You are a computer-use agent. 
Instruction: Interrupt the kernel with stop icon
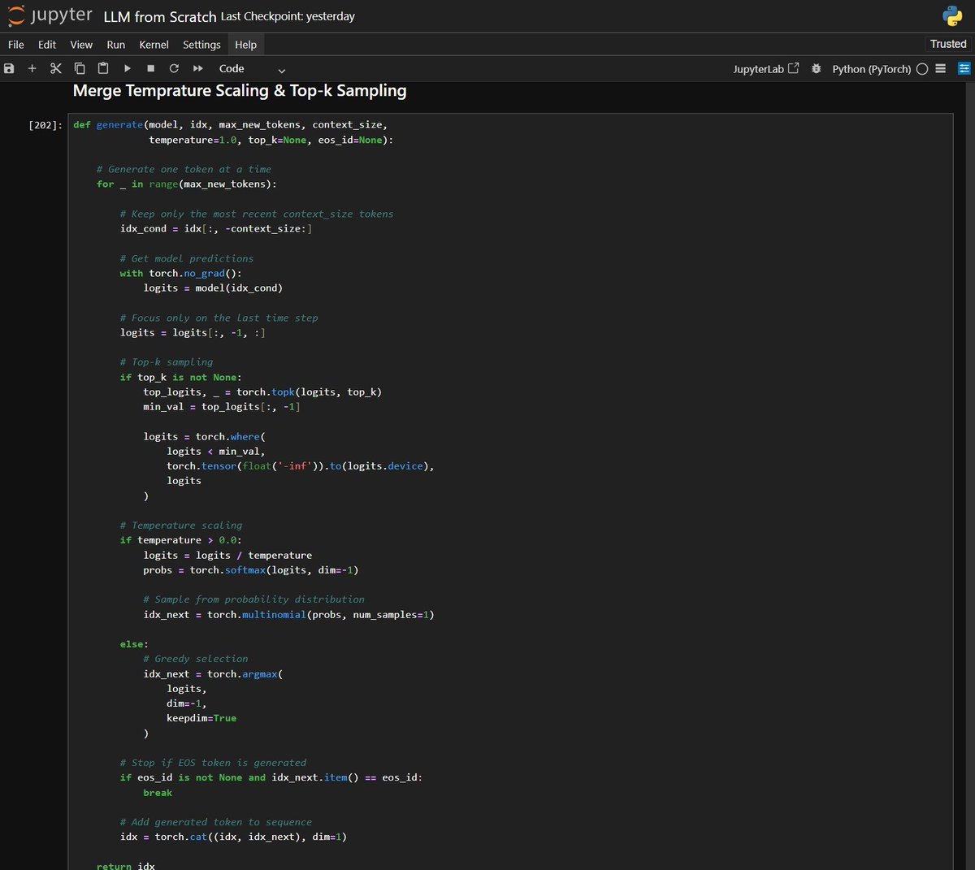[150, 69]
